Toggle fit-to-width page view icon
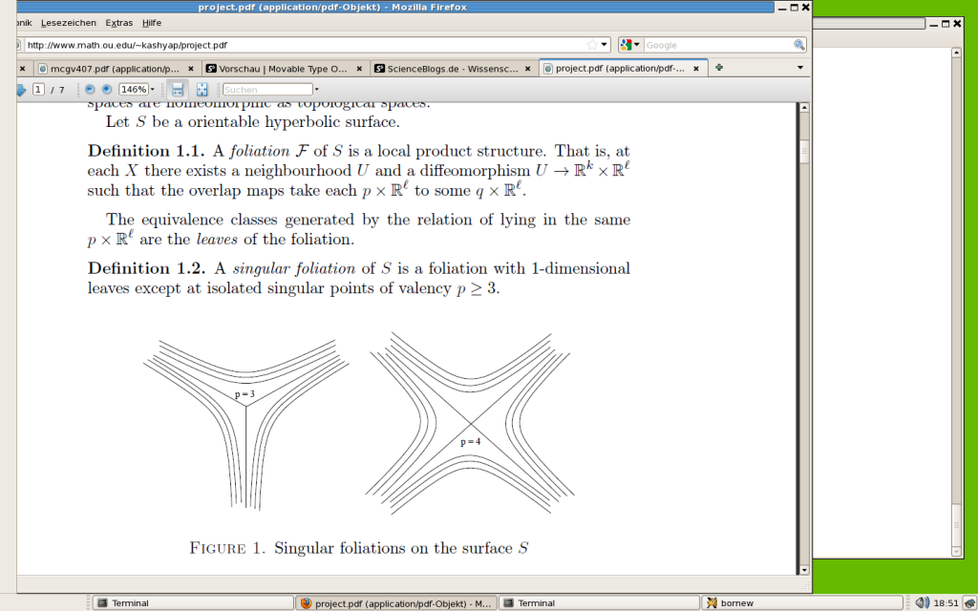The height and width of the screenshot is (611, 978). [x=177, y=89]
